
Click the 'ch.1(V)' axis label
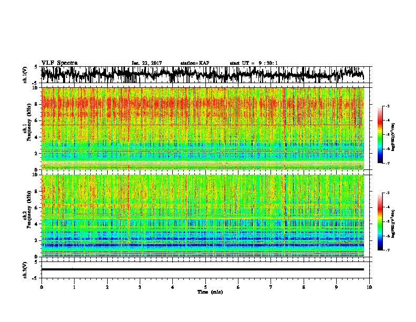pos(25,75)
